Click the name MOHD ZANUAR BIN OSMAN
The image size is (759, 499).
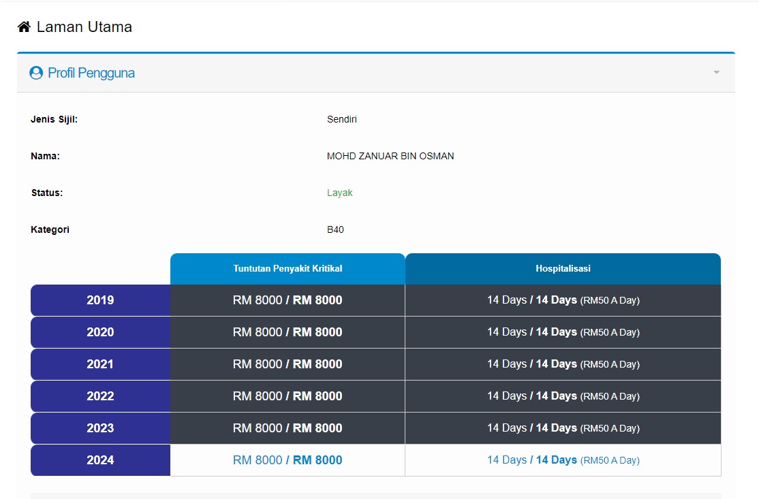(x=390, y=156)
